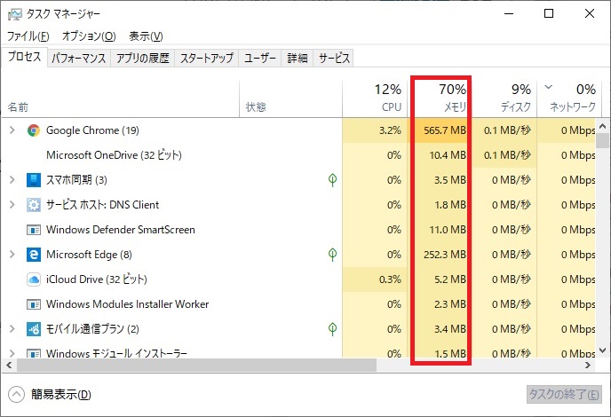Click the horizontal scrollbar left arrow
The image size is (611, 417).
[9, 366]
